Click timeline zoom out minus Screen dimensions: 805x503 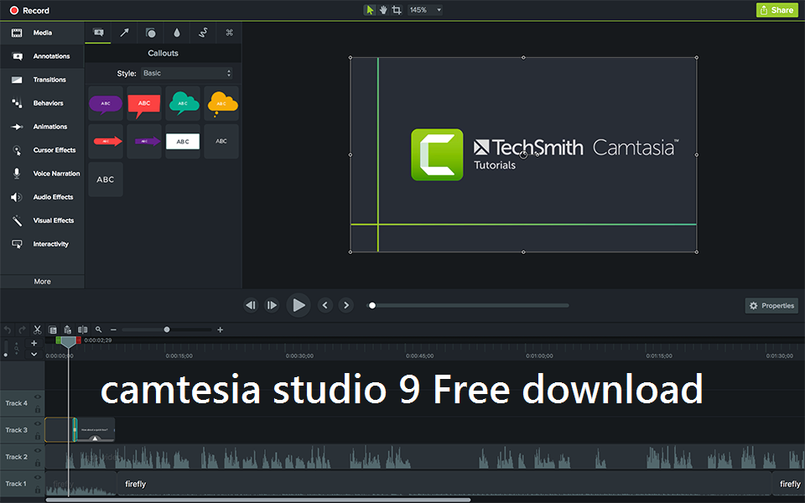coord(113,329)
